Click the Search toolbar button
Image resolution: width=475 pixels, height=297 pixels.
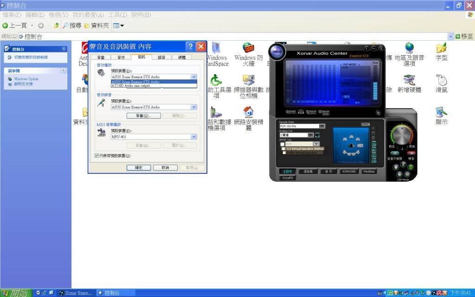click(72, 26)
